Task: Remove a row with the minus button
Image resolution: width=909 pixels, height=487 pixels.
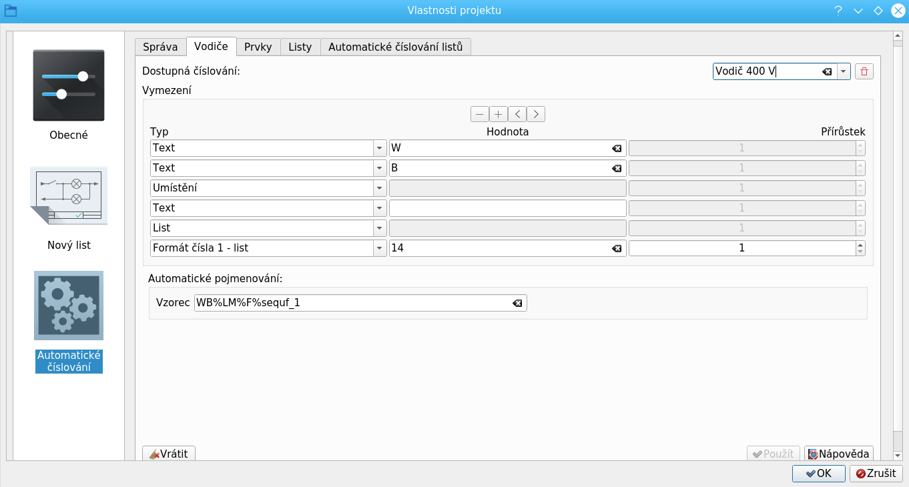Action: point(479,114)
